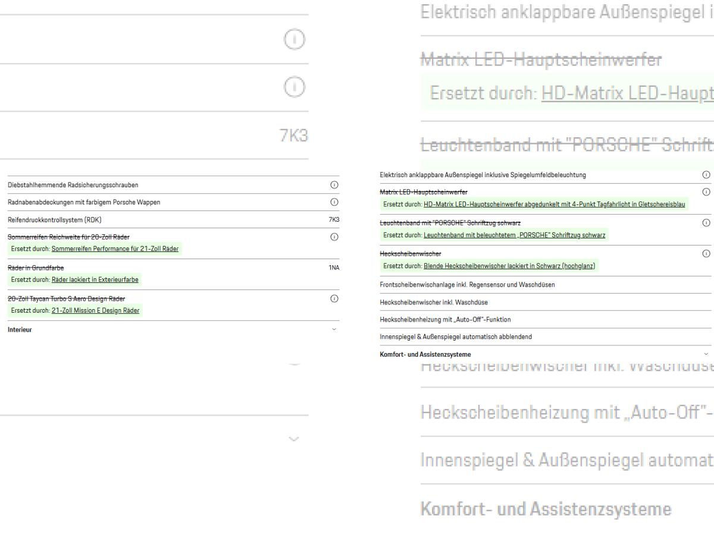Viewport: 714px width, 535px height.
Task: Open Sommerreifen Performance für 21-Zoll Räder link
Action: pyautogui.click(x=115, y=248)
